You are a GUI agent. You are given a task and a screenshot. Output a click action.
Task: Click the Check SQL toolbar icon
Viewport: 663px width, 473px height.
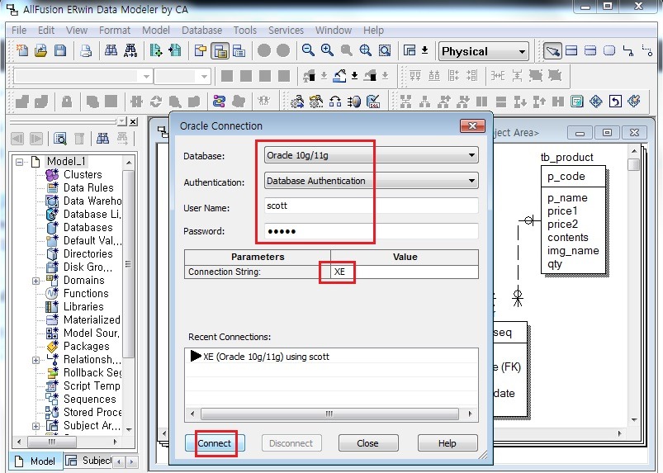[373, 102]
